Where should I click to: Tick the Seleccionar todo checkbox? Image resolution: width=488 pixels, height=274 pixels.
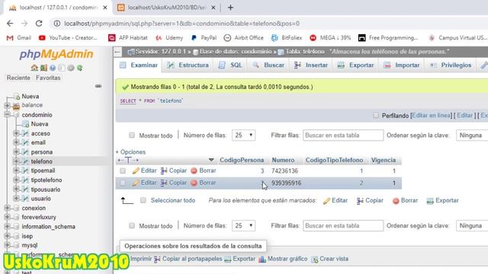[143, 200]
